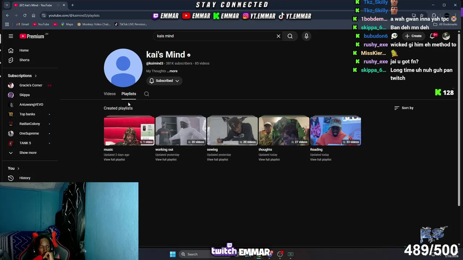
Task: Open OneSupreme subscription channel
Action: tap(30, 134)
